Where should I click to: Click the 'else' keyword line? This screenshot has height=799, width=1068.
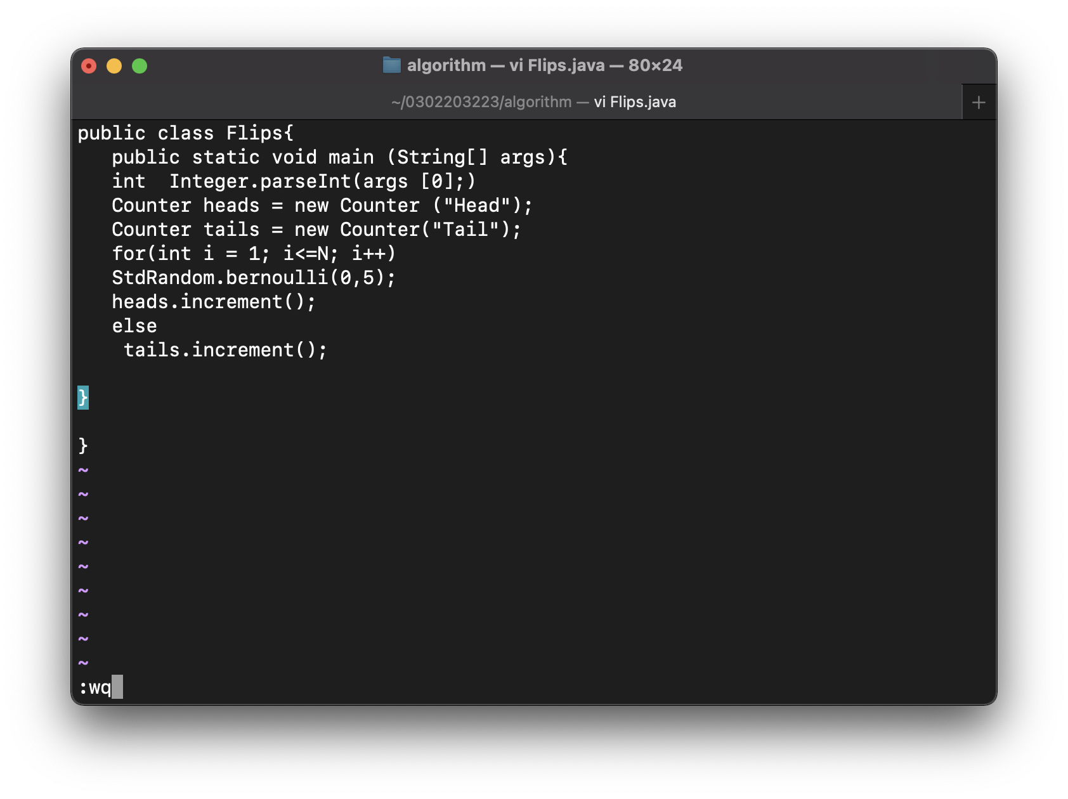click(x=134, y=326)
